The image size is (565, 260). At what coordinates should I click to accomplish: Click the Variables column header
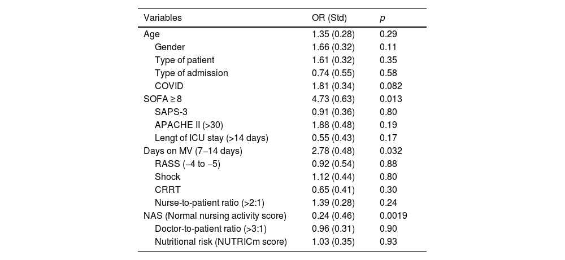(163, 17)
